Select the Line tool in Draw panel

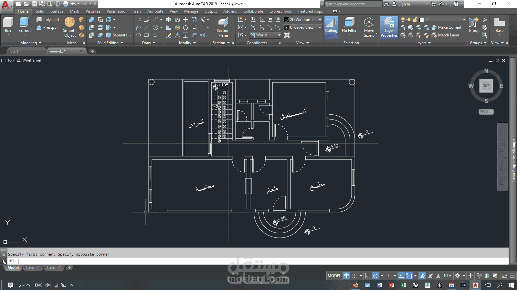[x=146, y=27]
